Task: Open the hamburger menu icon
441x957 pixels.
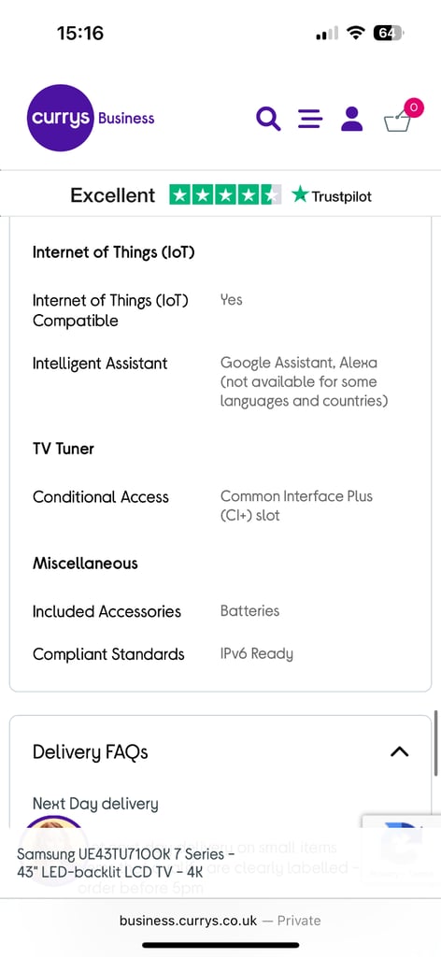Action: click(310, 119)
